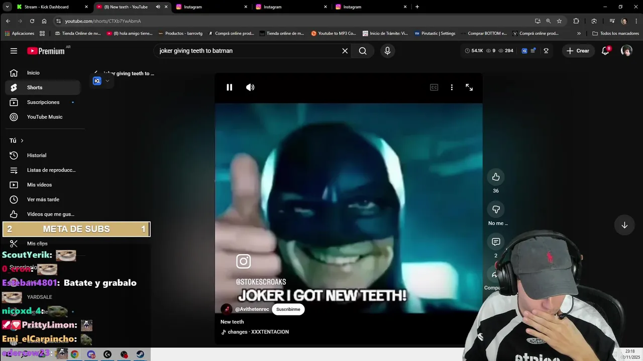
Task: Click the Suscribirme button
Action: click(288, 309)
